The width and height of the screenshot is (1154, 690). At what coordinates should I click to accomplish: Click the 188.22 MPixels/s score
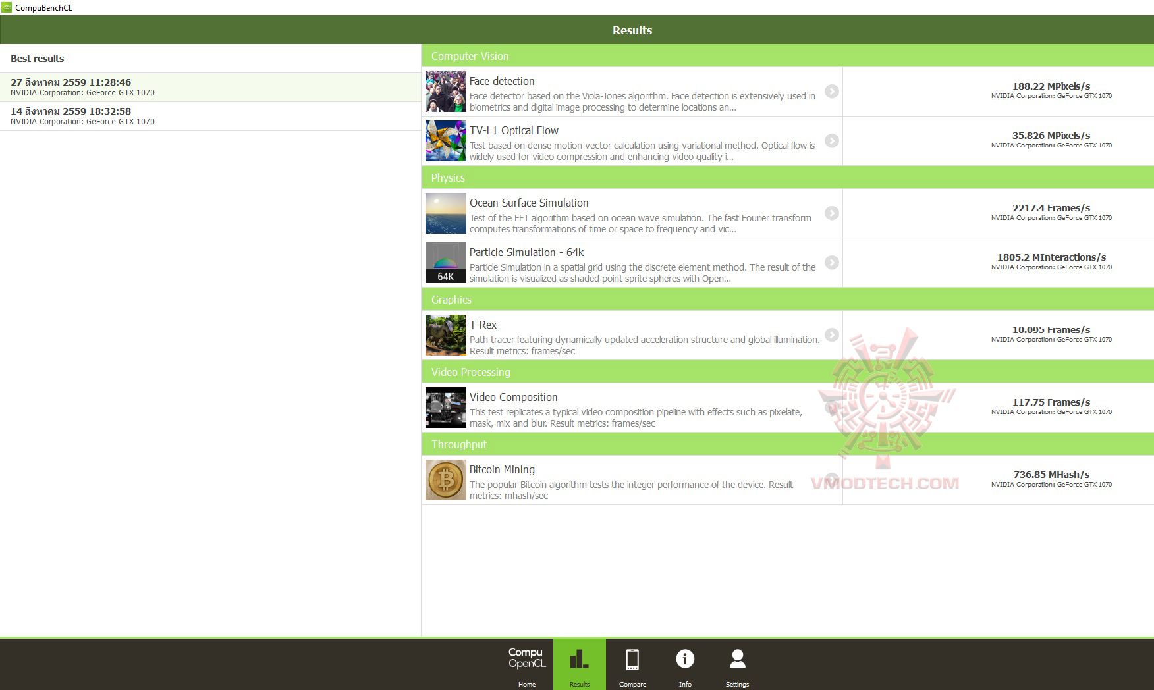[1051, 86]
